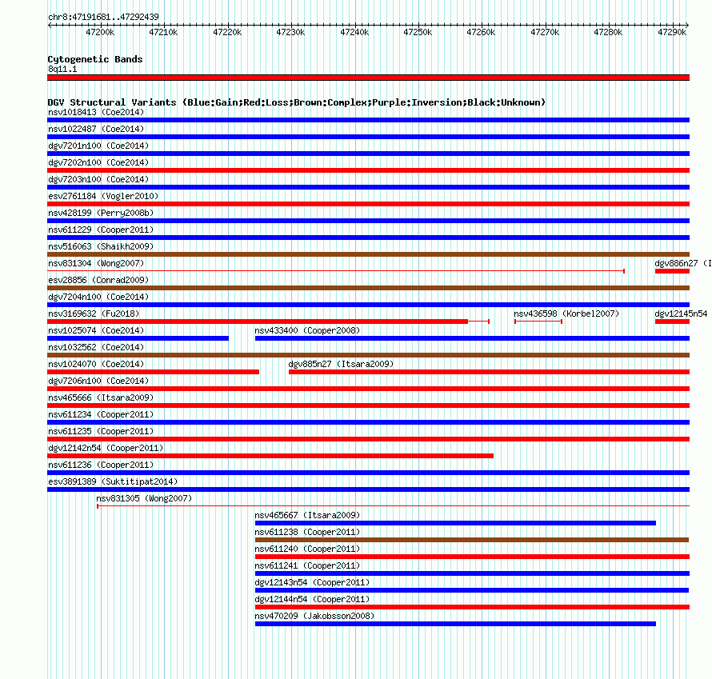Click the Cytogenetic Bands track title
The width and height of the screenshot is (712, 679).
(95, 59)
